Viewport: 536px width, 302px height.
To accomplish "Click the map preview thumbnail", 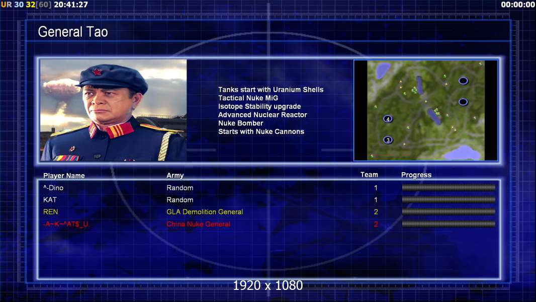I will click(425, 110).
